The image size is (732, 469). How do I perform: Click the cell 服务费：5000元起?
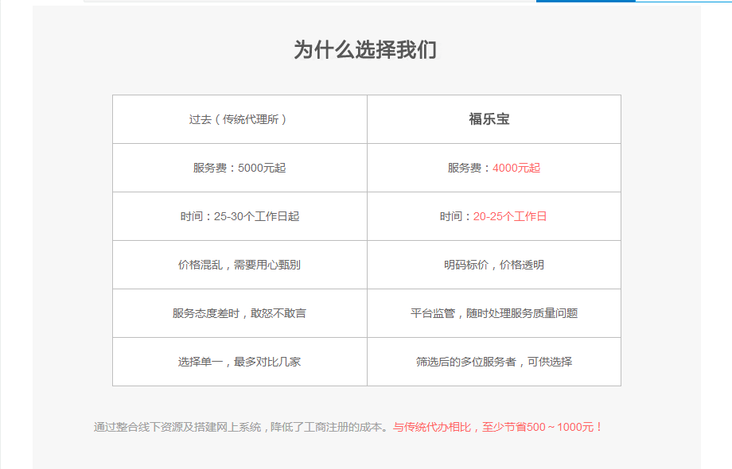tap(239, 168)
